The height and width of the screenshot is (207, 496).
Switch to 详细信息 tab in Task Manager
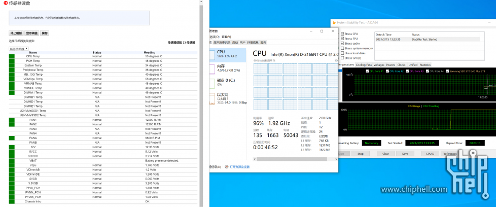pyautogui.click(x=253, y=42)
